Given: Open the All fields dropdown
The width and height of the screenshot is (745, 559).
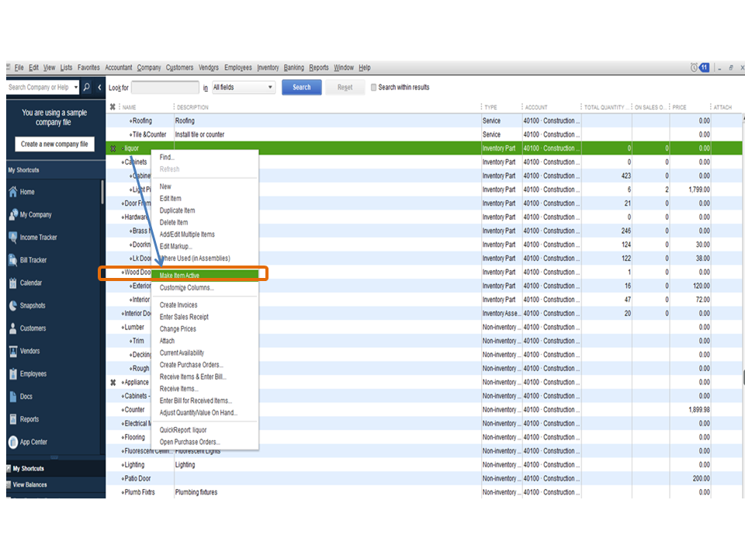Looking at the screenshot, I should 243,88.
